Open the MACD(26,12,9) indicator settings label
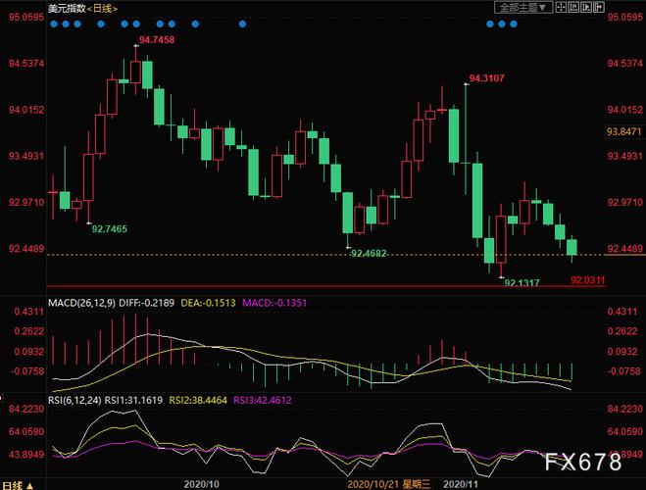This screenshot has height=490, width=646. (x=84, y=304)
